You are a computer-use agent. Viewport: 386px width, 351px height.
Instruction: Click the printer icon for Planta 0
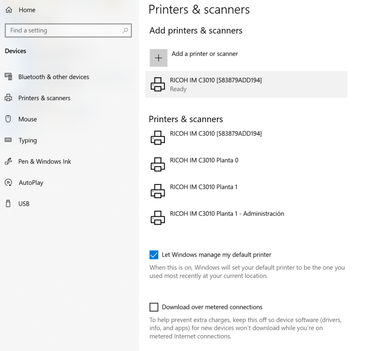(x=158, y=164)
